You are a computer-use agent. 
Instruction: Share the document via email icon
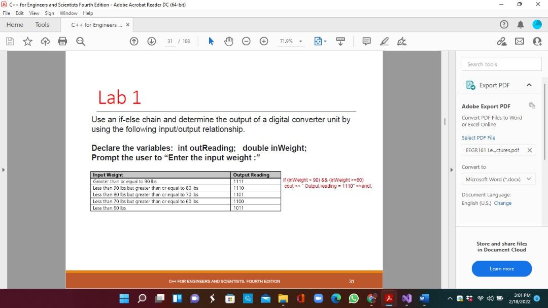click(519, 41)
